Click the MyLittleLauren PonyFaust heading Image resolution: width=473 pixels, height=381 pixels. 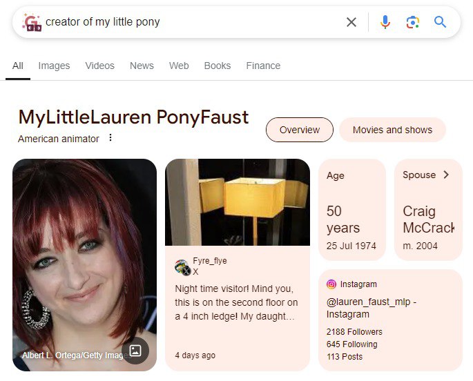[133, 117]
